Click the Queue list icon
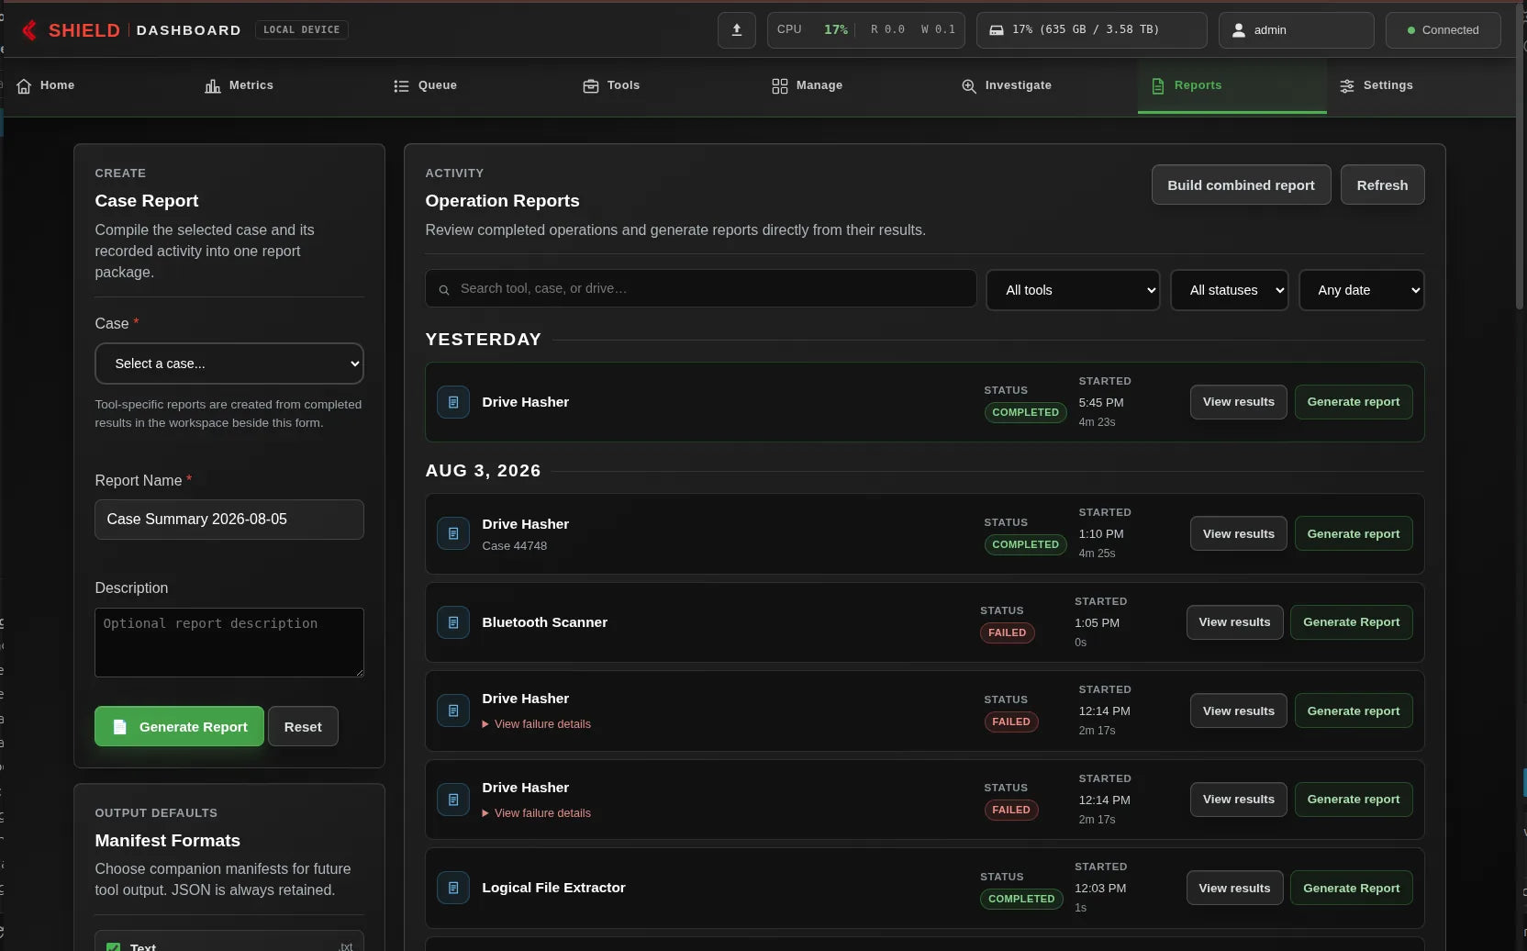This screenshot has height=951, width=1527. tap(401, 85)
